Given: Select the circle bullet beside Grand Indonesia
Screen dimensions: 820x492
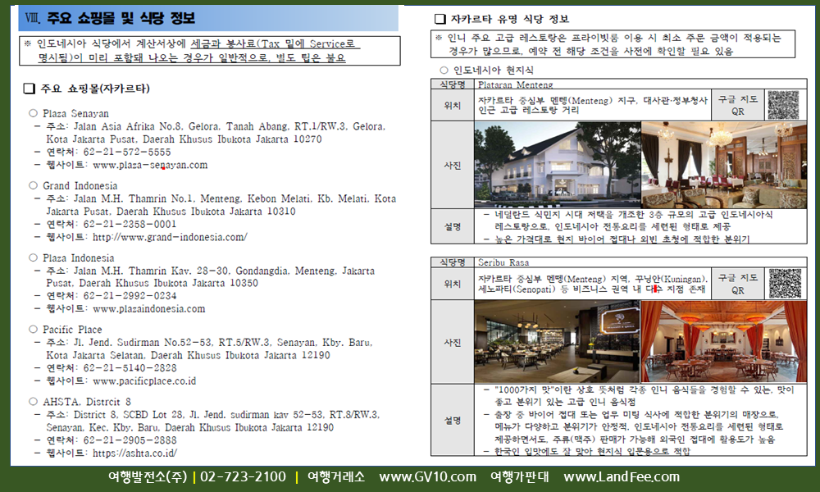Looking at the screenshot, I should click(x=33, y=186).
